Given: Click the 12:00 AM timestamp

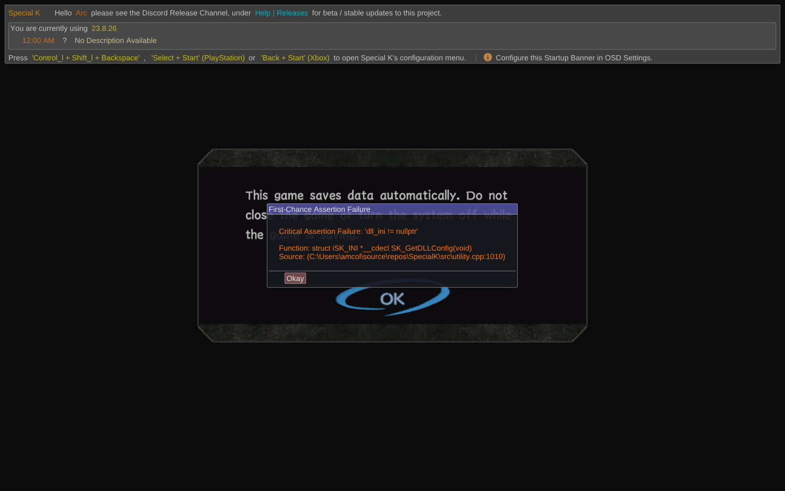Looking at the screenshot, I should pyautogui.click(x=38, y=40).
